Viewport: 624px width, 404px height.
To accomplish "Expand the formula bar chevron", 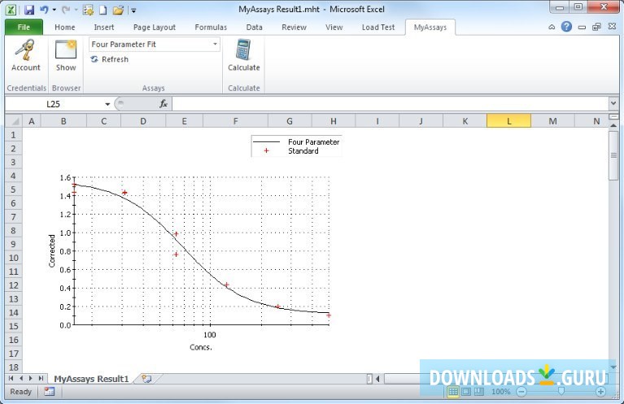I will pyautogui.click(x=613, y=104).
